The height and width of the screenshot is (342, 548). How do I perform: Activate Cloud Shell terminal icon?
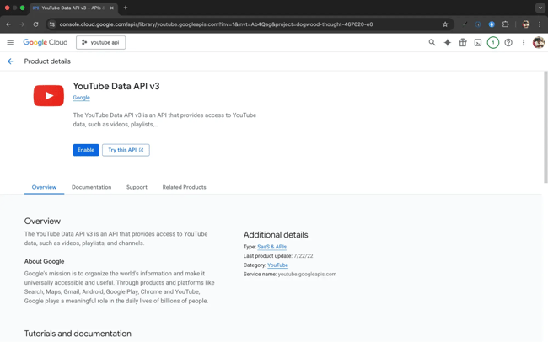tap(477, 42)
